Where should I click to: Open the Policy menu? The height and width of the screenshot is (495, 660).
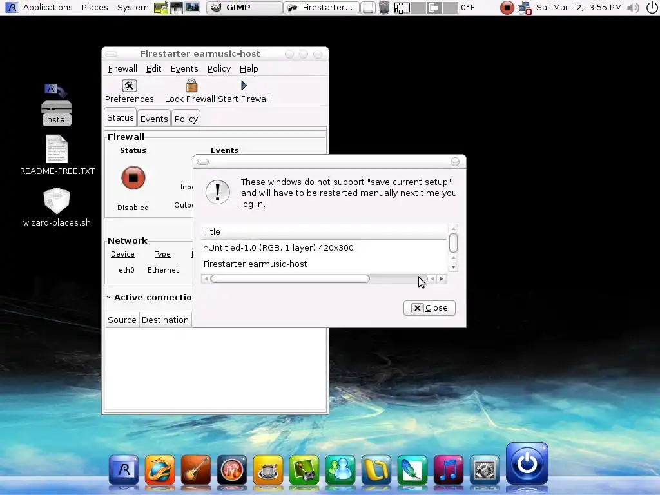pos(219,68)
